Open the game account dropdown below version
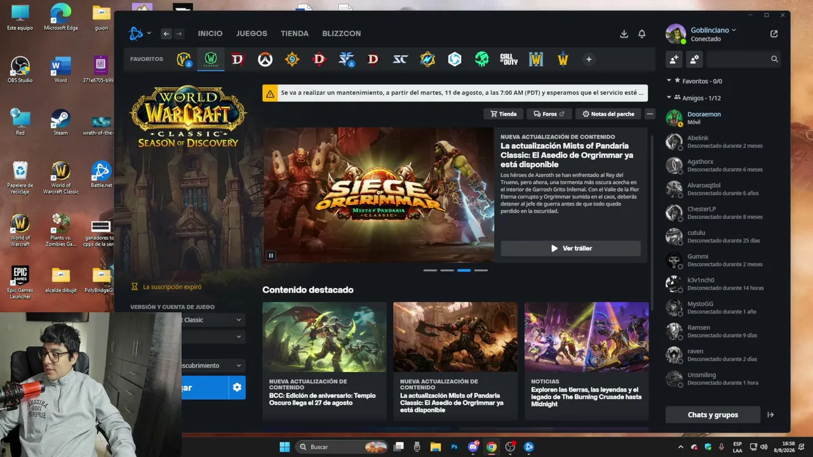 coord(213,336)
